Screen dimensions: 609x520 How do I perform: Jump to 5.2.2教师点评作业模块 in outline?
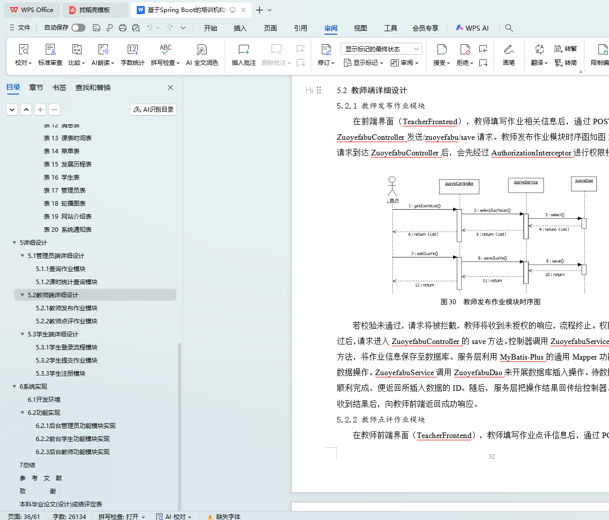click(66, 321)
